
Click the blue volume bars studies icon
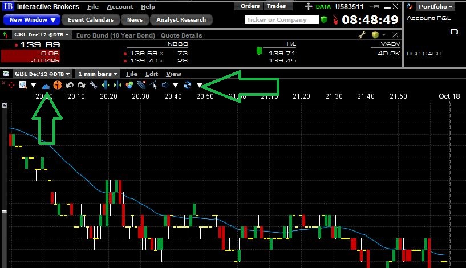point(46,86)
